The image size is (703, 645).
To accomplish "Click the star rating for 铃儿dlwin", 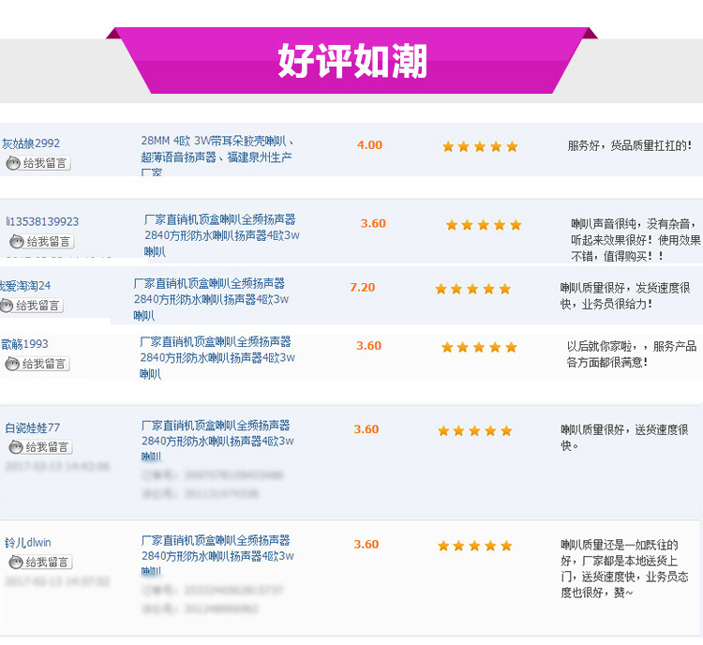I will point(475,546).
